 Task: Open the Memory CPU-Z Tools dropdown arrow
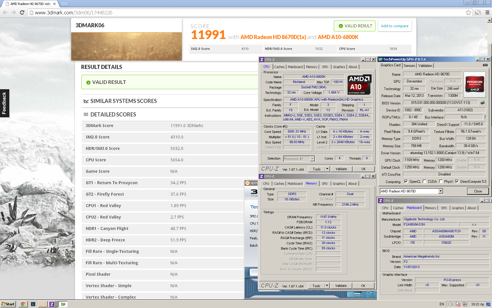point(327,286)
